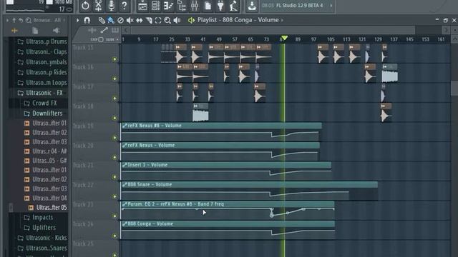Open the help question-mark icon
Viewport: 458px width, 257px height.
124,6
